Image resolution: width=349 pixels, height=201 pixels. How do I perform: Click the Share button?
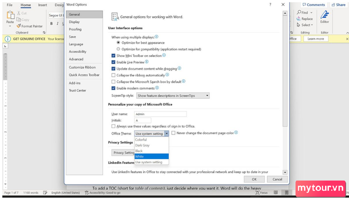pos(339,4)
